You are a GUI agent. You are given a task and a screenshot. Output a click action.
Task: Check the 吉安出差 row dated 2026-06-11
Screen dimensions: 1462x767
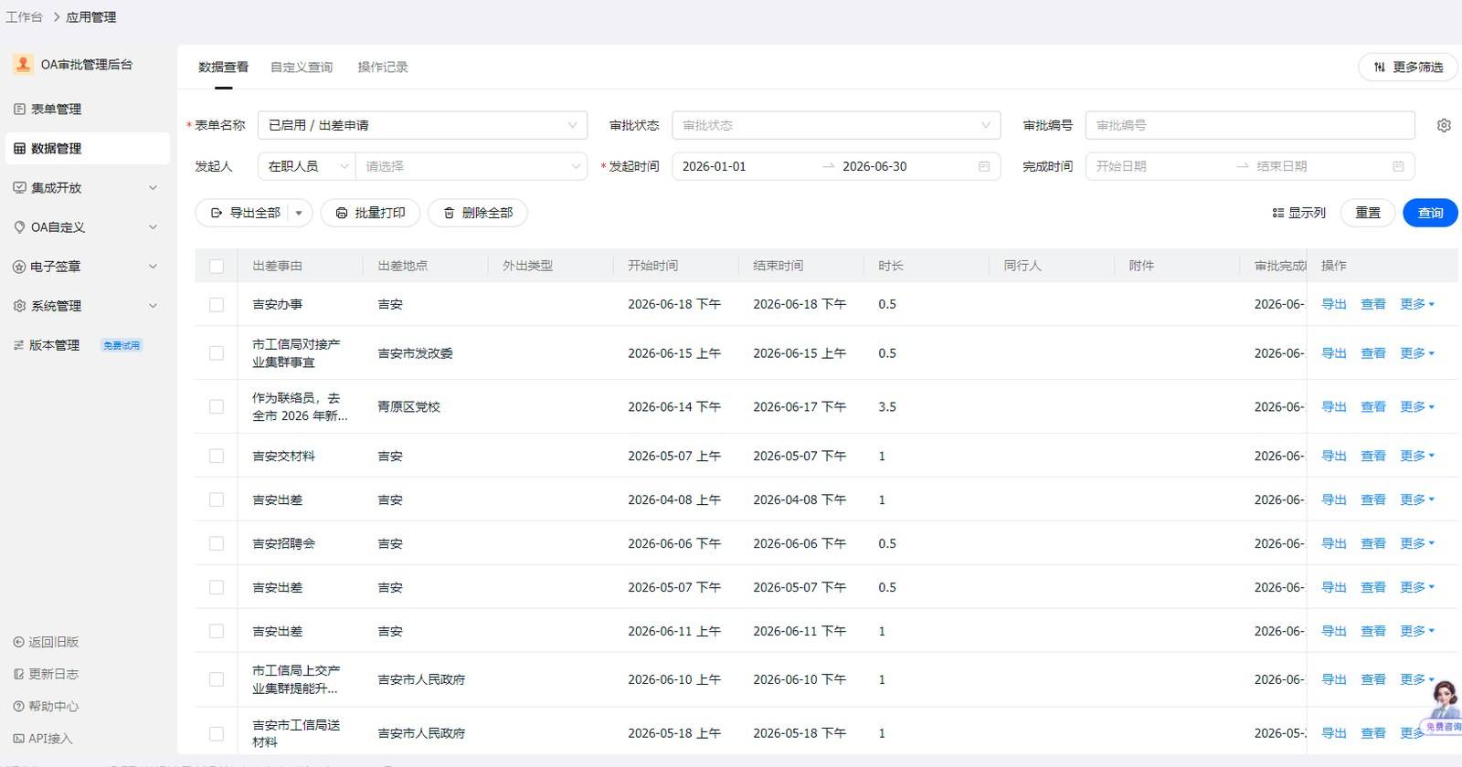(217, 631)
